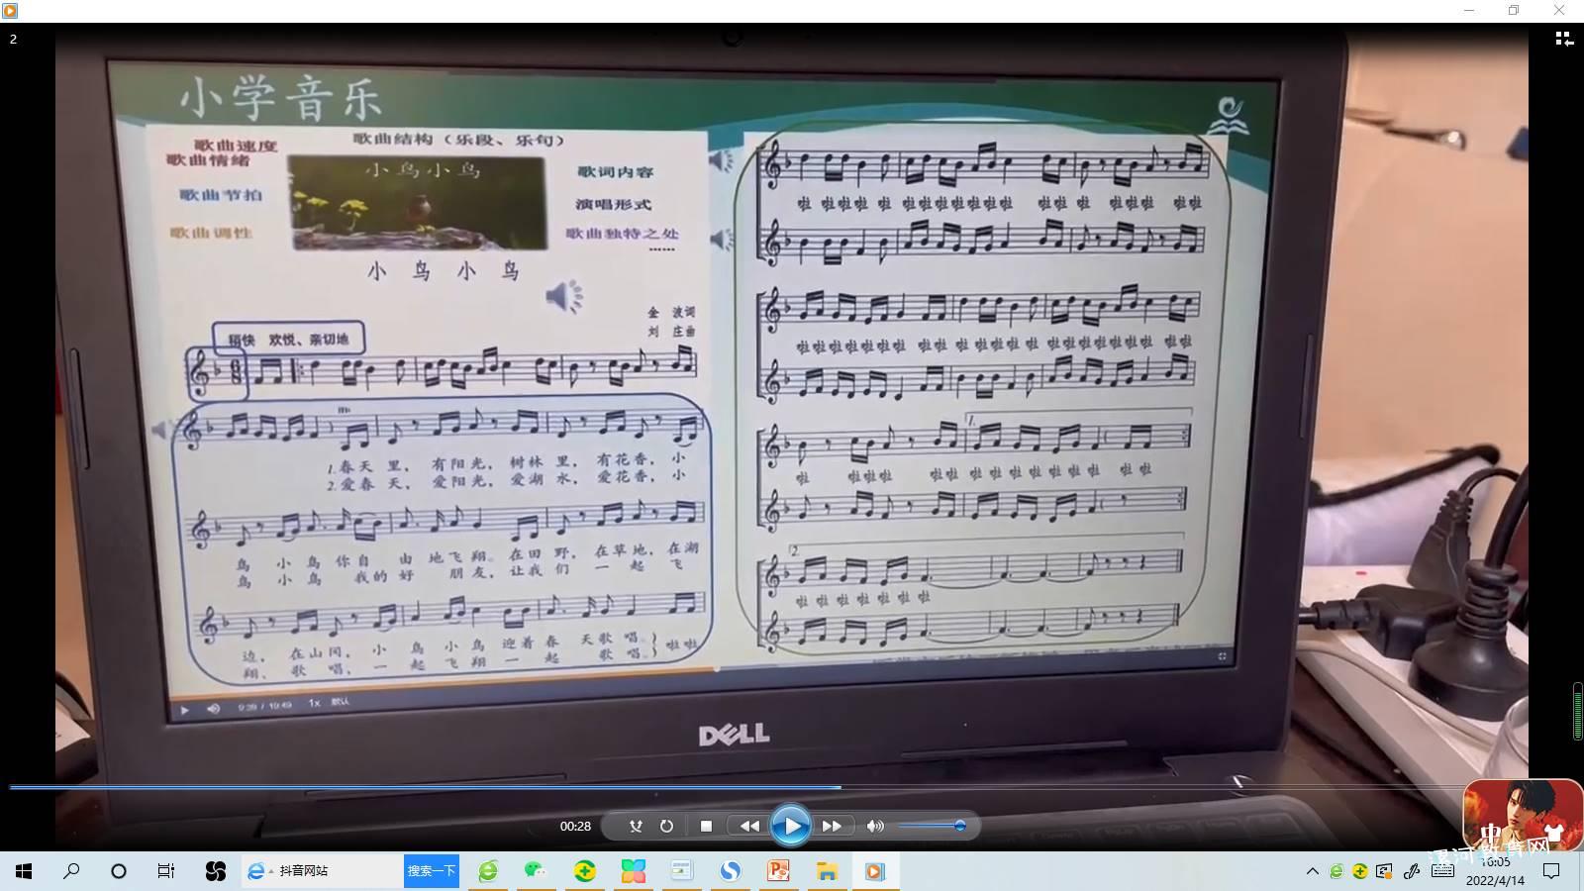This screenshot has height=891, width=1584.
Task: Open the Windows Start menu
Action: [24, 871]
